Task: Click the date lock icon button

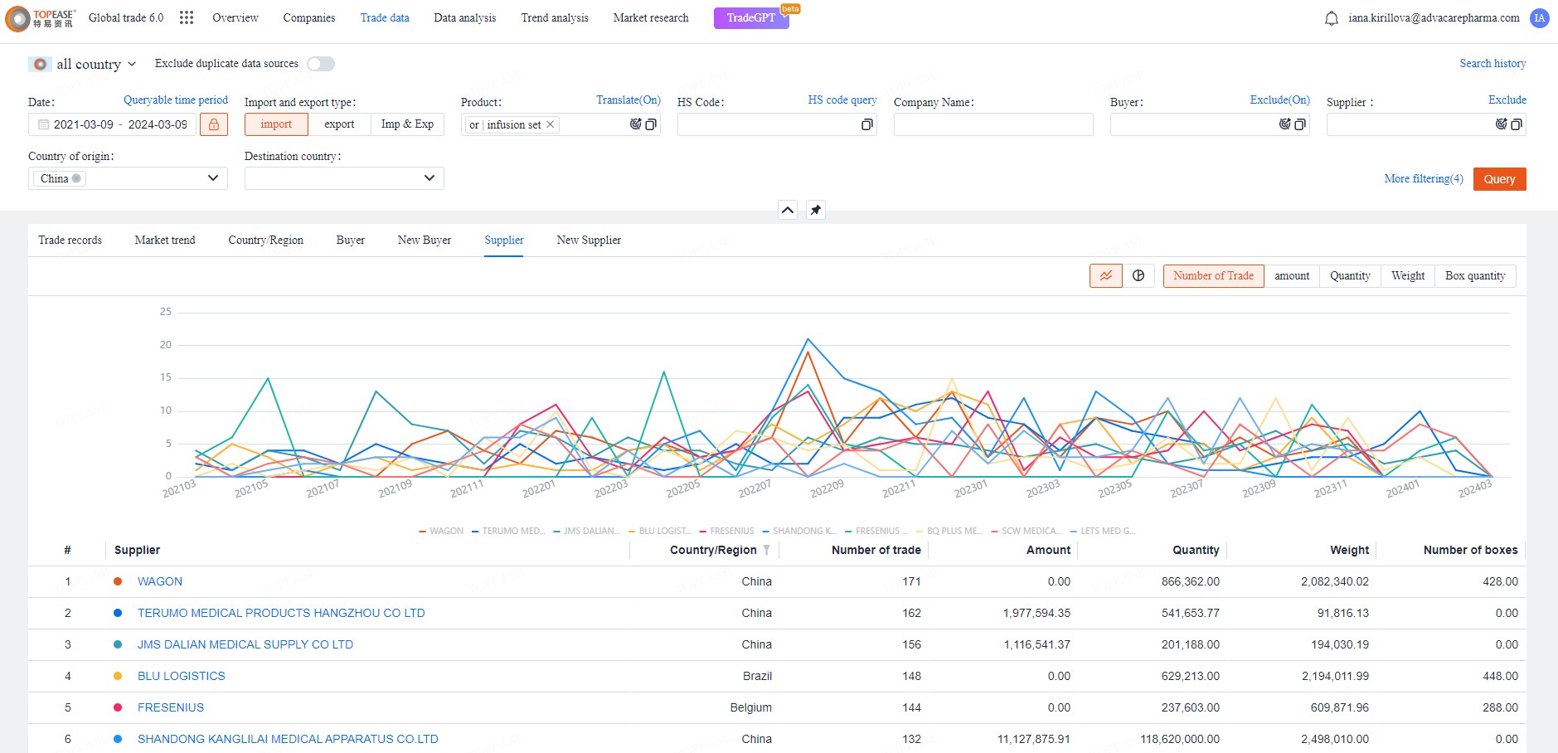Action: (x=214, y=124)
